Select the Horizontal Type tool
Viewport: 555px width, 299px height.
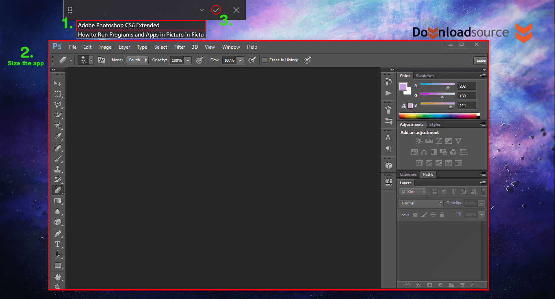click(58, 244)
